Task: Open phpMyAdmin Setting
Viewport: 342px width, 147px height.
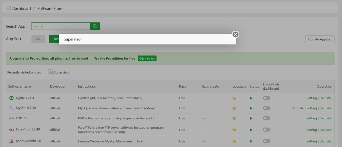Action: [x=312, y=141]
